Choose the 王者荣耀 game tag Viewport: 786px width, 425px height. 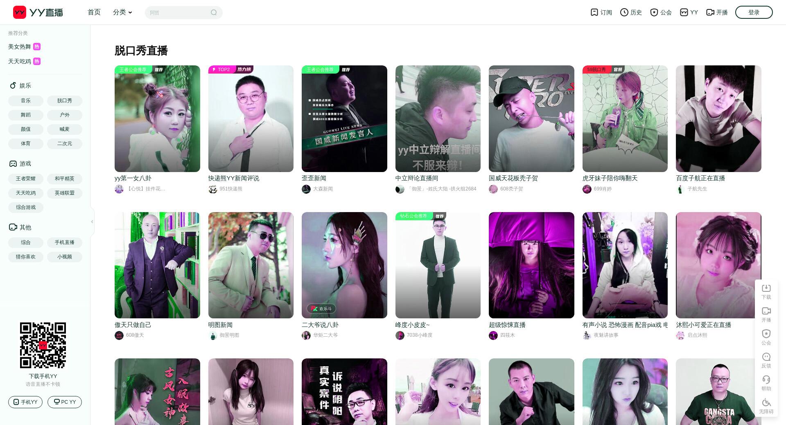(26, 179)
